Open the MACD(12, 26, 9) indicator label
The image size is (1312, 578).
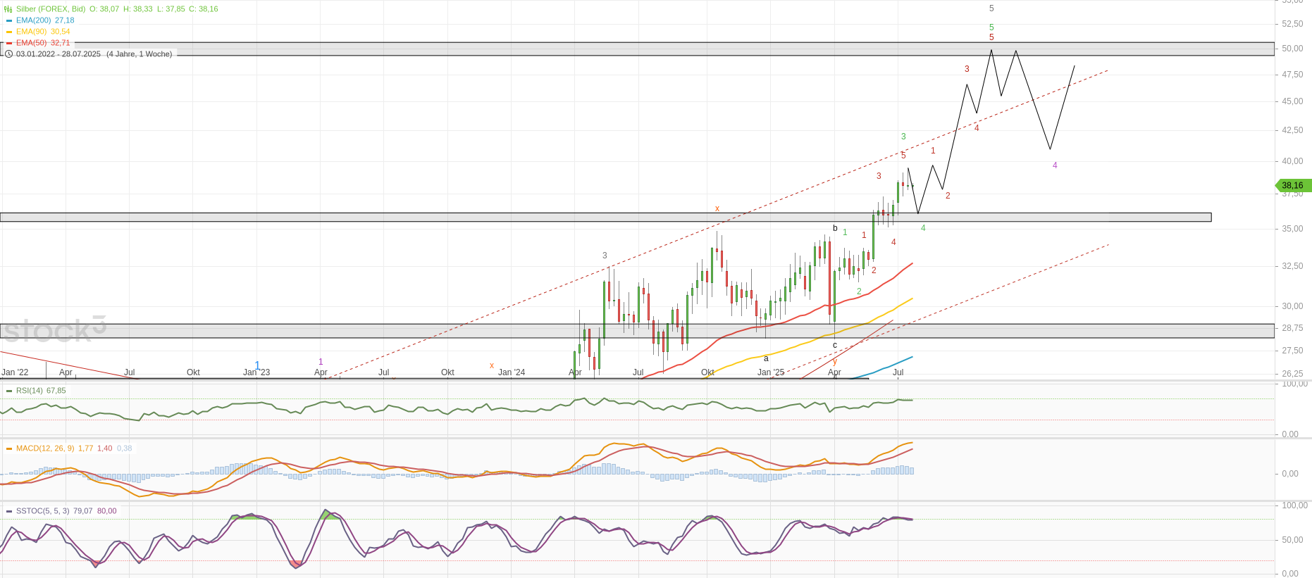click(45, 448)
